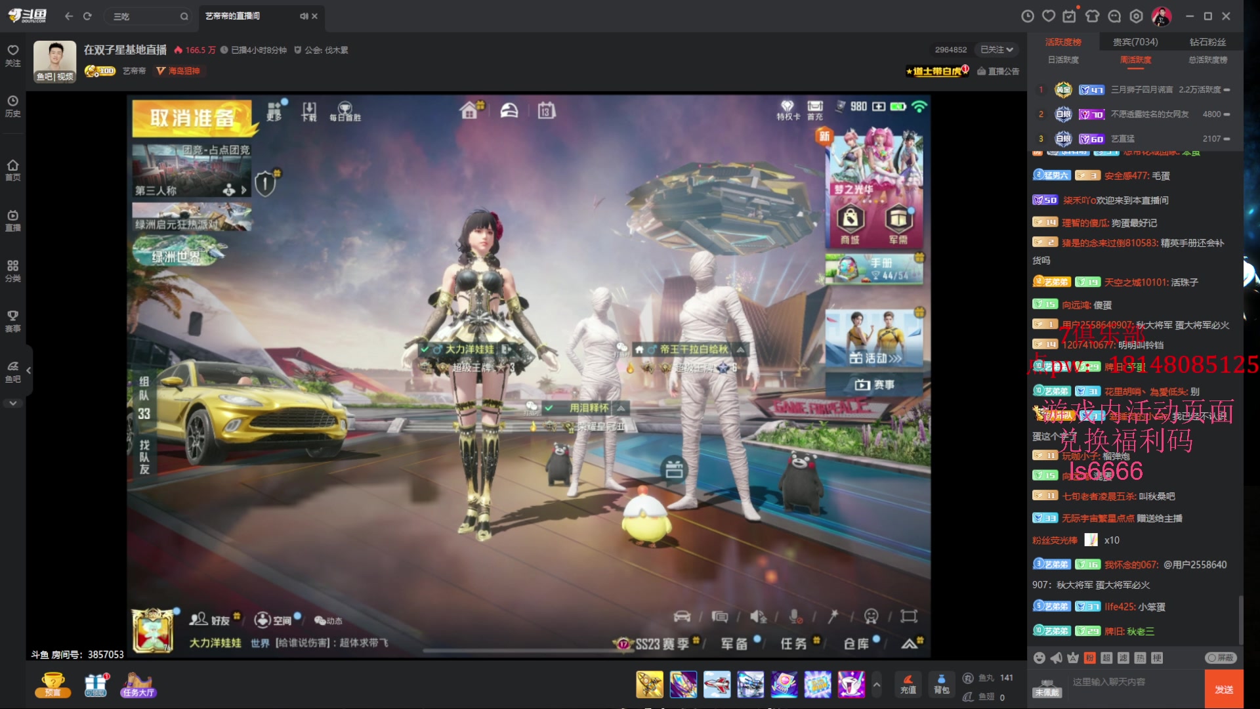Open 直播公告 announcement
Screen dimensions: 1260x709
click(x=998, y=71)
